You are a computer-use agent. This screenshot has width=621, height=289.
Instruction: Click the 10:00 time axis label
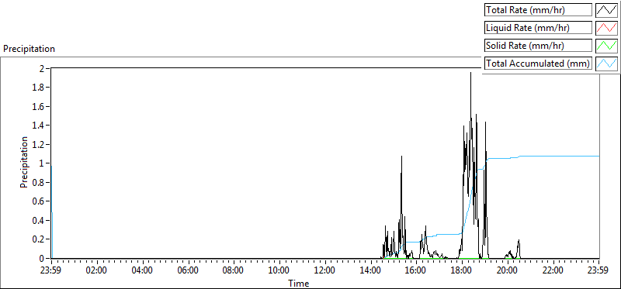(279, 271)
